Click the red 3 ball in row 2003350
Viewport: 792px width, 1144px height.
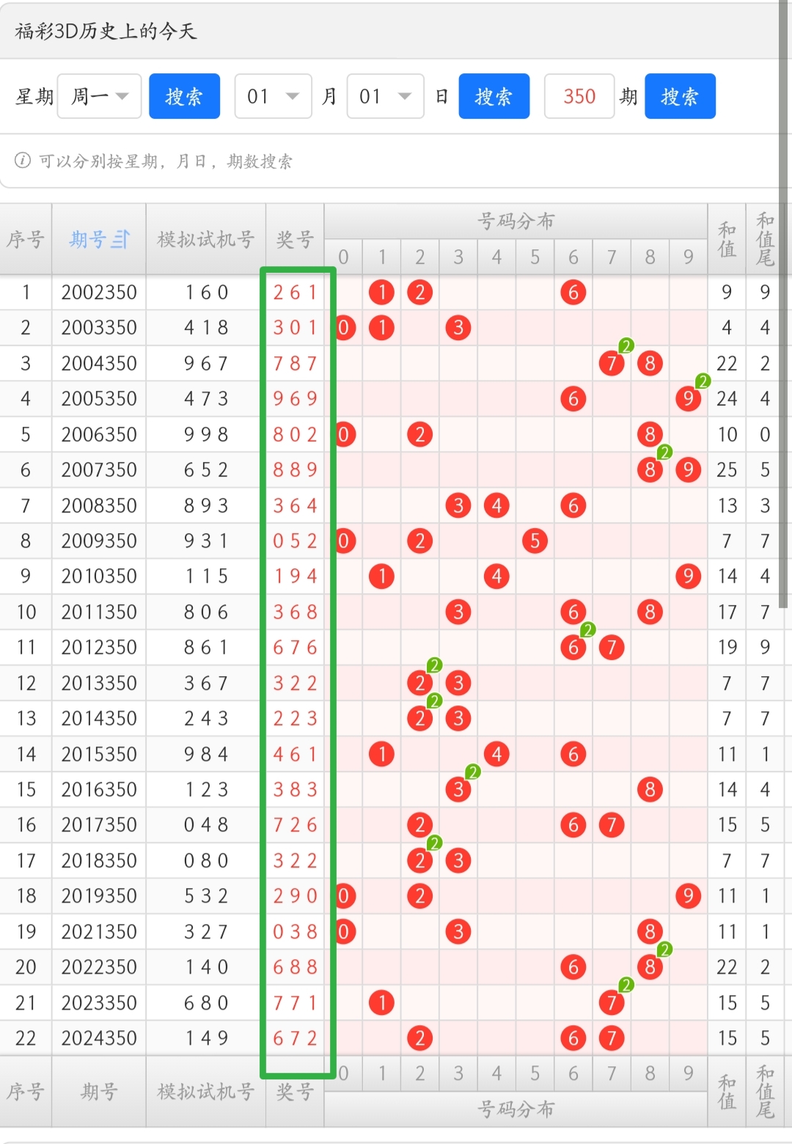coord(458,328)
